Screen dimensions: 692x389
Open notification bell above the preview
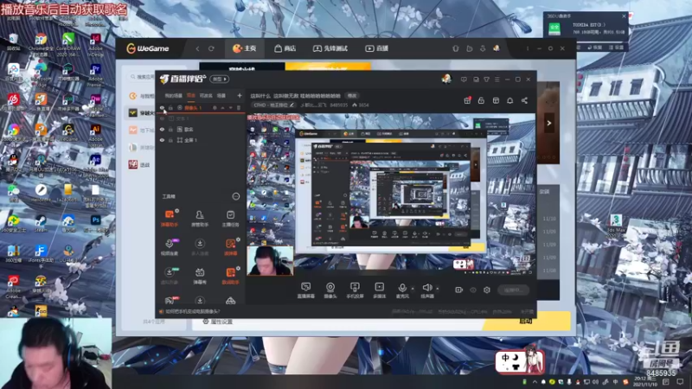click(509, 100)
